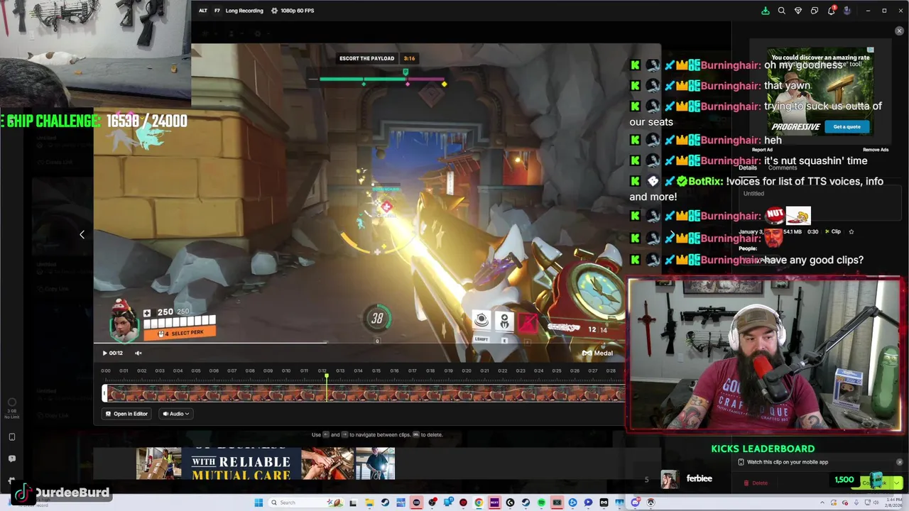The width and height of the screenshot is (909, 511).
Task: Open the diamond premium icon
Action: [x=798, y=11]
